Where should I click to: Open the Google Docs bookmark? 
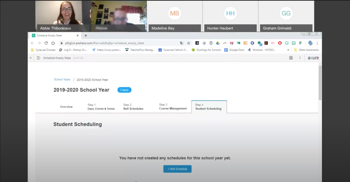tap(234, 50)
